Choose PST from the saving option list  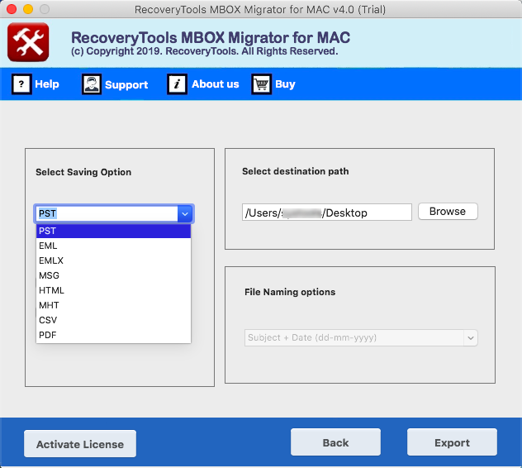(x=113, y=231)
